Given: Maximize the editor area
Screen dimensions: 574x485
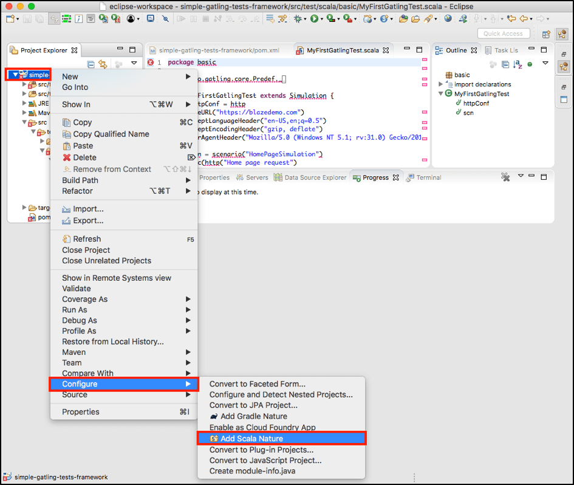Looking at the screenshot, I should pos(420,49).
